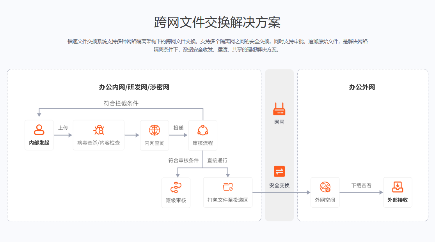
Task: Select the 内部发起 person icon
Action: [39, 129]
